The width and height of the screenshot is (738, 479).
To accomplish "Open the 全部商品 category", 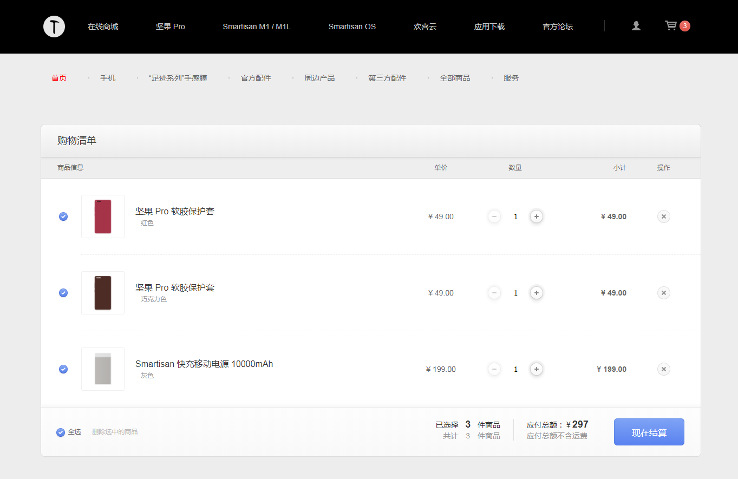I will (455, 78).
